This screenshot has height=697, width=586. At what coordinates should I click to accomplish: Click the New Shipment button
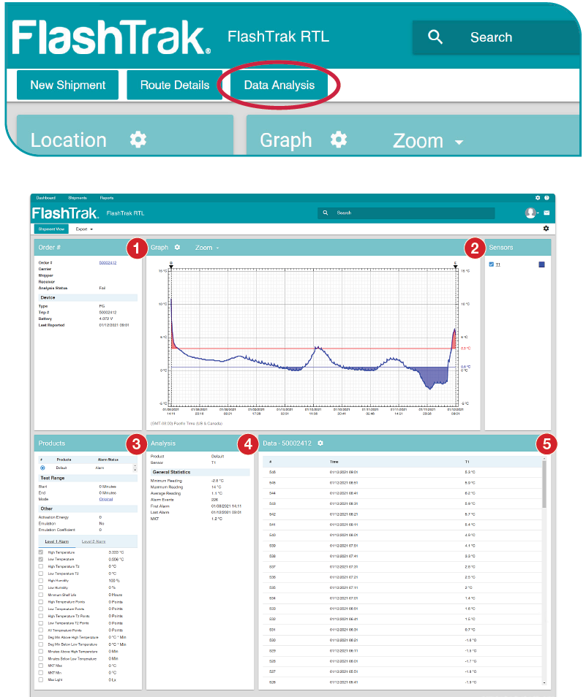coord(67,85)
